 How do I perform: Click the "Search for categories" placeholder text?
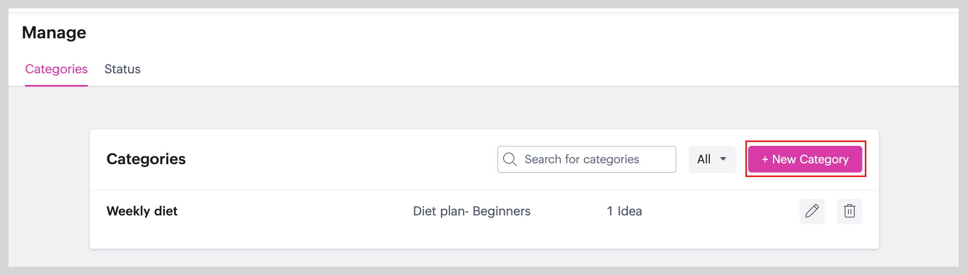582,159
